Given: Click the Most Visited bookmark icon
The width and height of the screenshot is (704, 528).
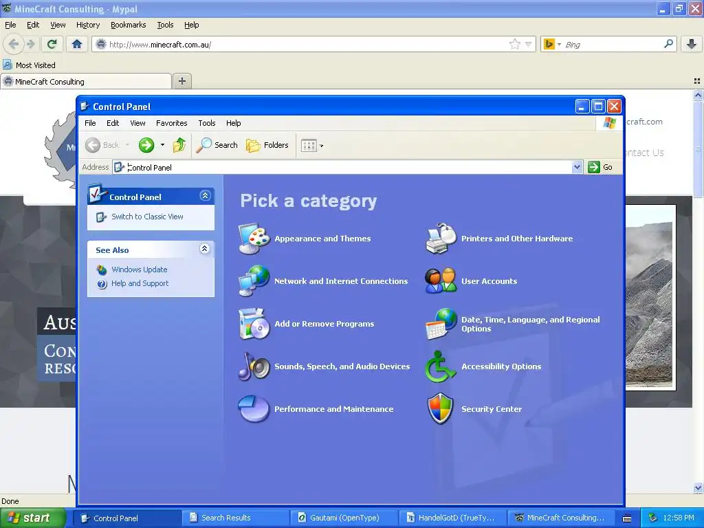Looking at the screenshot, I should pos(8,65).
